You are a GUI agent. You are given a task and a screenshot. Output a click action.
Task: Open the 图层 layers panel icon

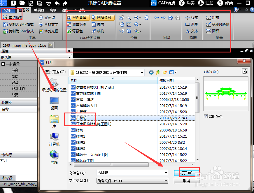coord(95,24)
